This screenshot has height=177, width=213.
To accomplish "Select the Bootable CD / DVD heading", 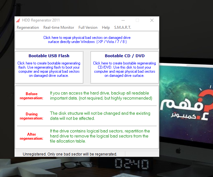I will coord(125,56).
